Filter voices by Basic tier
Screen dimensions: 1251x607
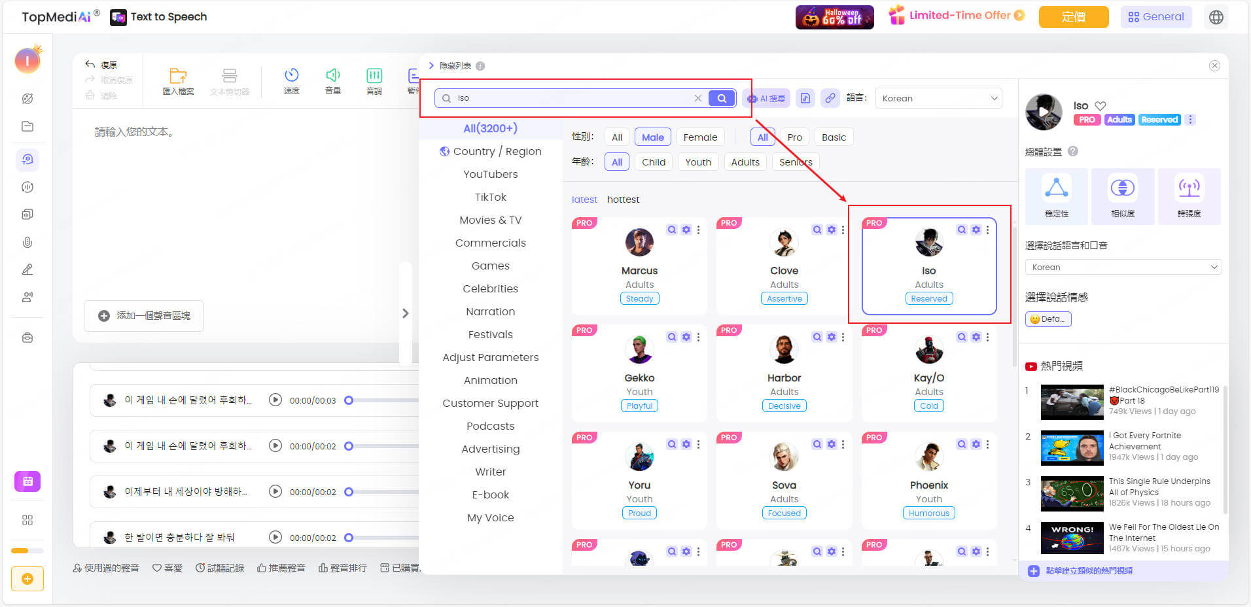coord(834,137)
